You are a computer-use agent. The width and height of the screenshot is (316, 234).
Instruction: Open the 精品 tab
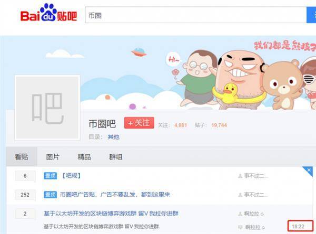point(84,157)
